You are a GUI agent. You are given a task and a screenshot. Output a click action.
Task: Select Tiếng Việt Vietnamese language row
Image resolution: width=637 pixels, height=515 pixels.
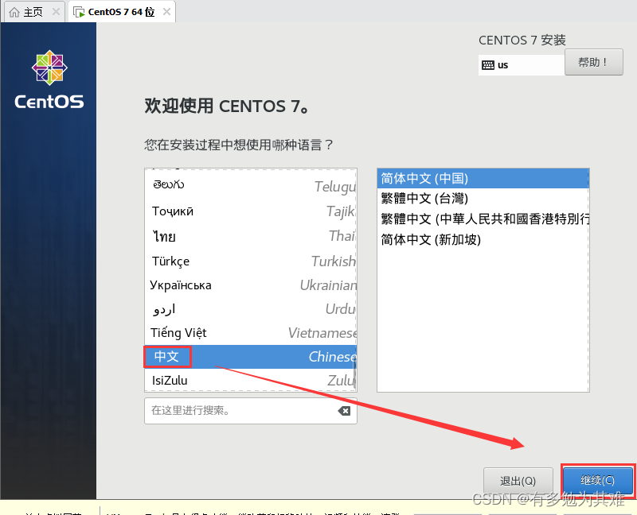click(x=250, y=333)
